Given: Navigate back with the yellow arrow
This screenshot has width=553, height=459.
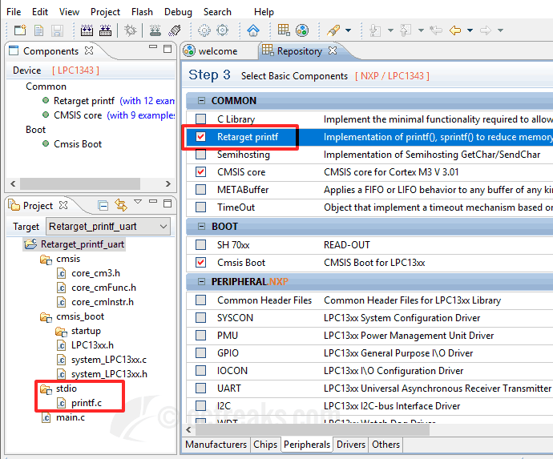Looking at the screenshot, I should click(x=455, y=30).
